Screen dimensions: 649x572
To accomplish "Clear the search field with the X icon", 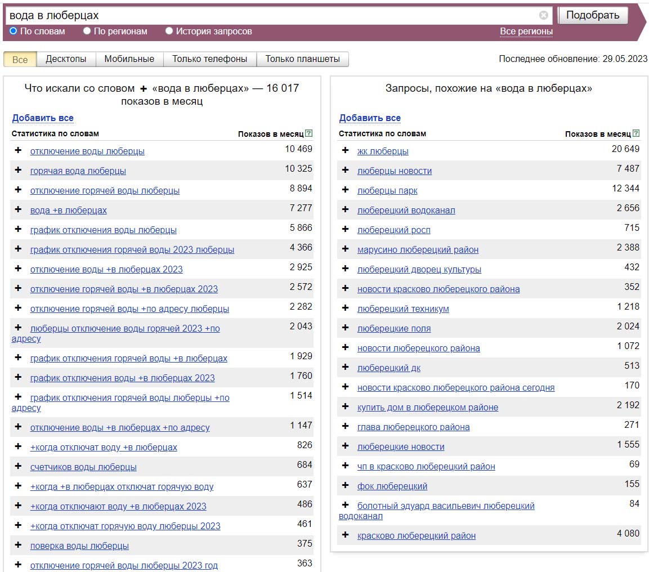I will pos(543,15).
